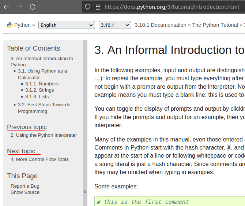Click the 'Next topic' heading
Screen dimensions: 245x206
pyautogui.click(x=21, y=151)
